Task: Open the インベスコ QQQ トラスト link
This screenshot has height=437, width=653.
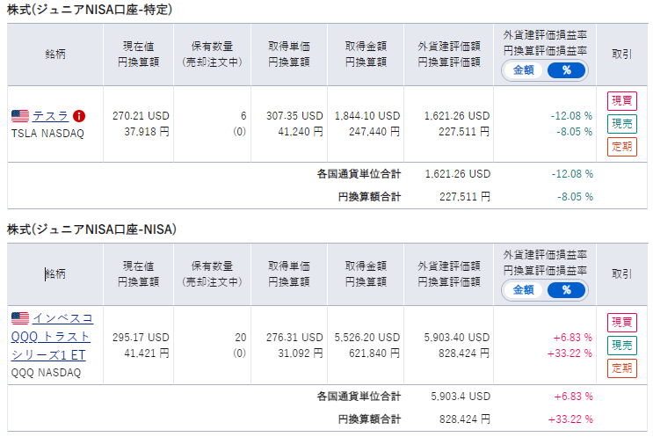Action: (x=52, y=337)
